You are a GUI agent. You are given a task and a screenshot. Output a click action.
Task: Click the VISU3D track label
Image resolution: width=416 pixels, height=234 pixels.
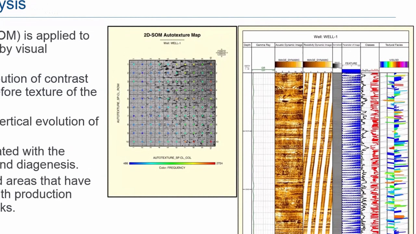tap(394, 60)
